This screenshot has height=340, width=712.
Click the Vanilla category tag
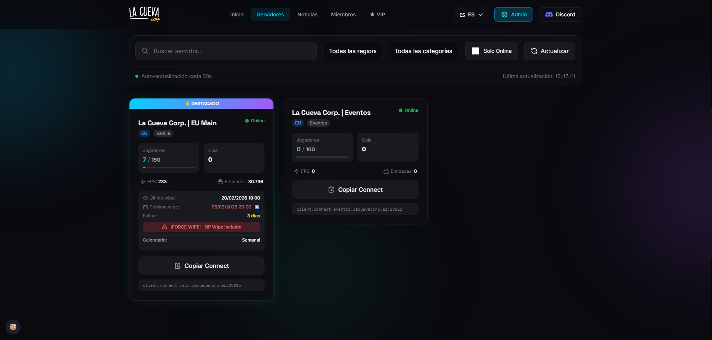(163, 133)
